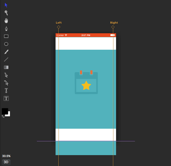The image size is (171, 166).
Task: Toggle the 3D view button
Action: [x=6, y=162]
